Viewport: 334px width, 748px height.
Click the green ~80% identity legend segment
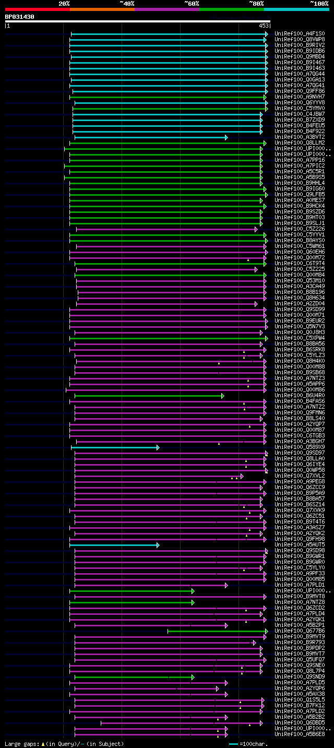point(231,9)
